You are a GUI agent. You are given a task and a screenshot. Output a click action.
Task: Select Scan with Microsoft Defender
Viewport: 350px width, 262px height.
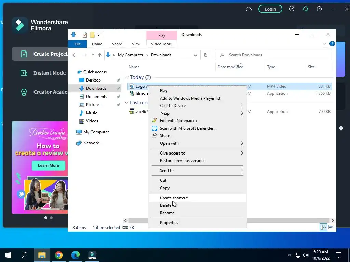click(x=198, y=128)
